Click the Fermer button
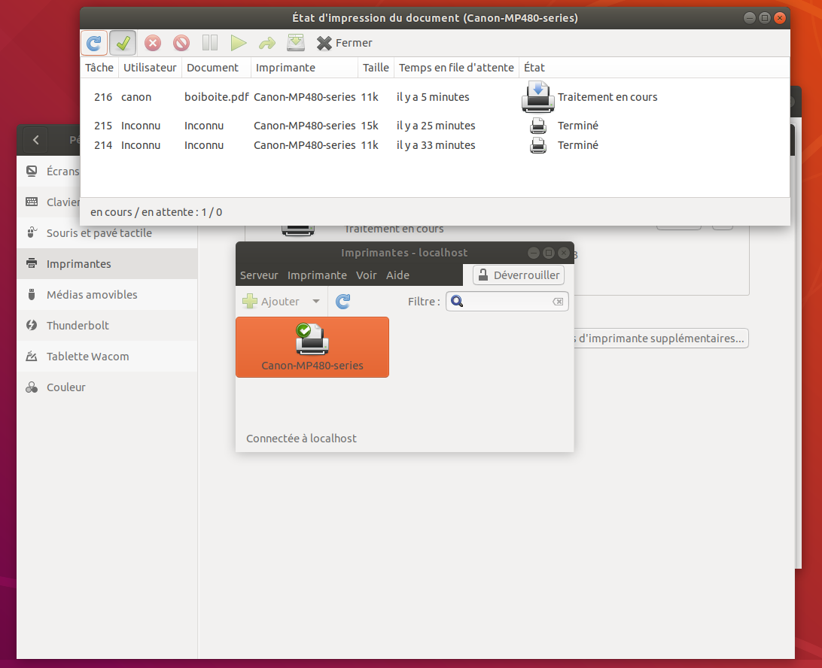Viewport: 822px width, 668px height. coord(345,43)
